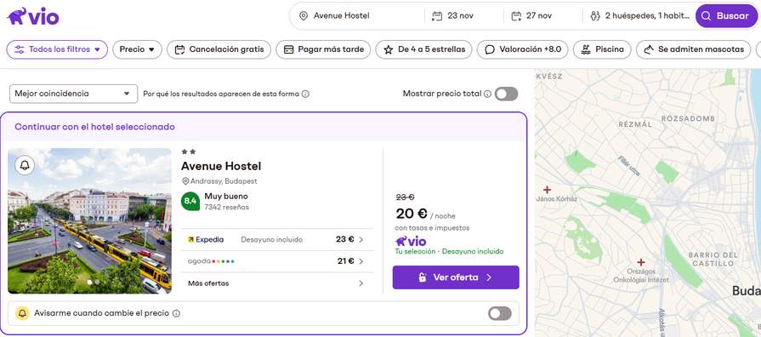Click the bell icon on hotel photo
Image resolution: width=761 pixels, height=337 pixels.
tap(25, 166)
